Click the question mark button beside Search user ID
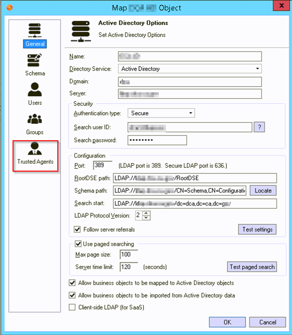 click(259, 127)
